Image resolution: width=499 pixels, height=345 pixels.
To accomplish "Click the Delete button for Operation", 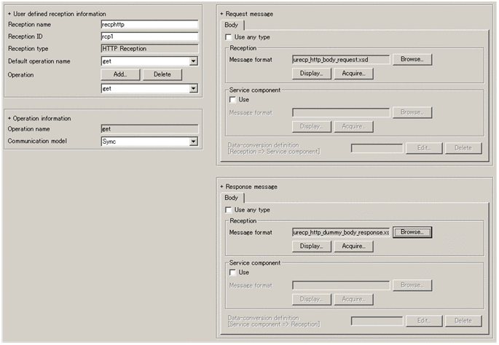I will (162, 74).
